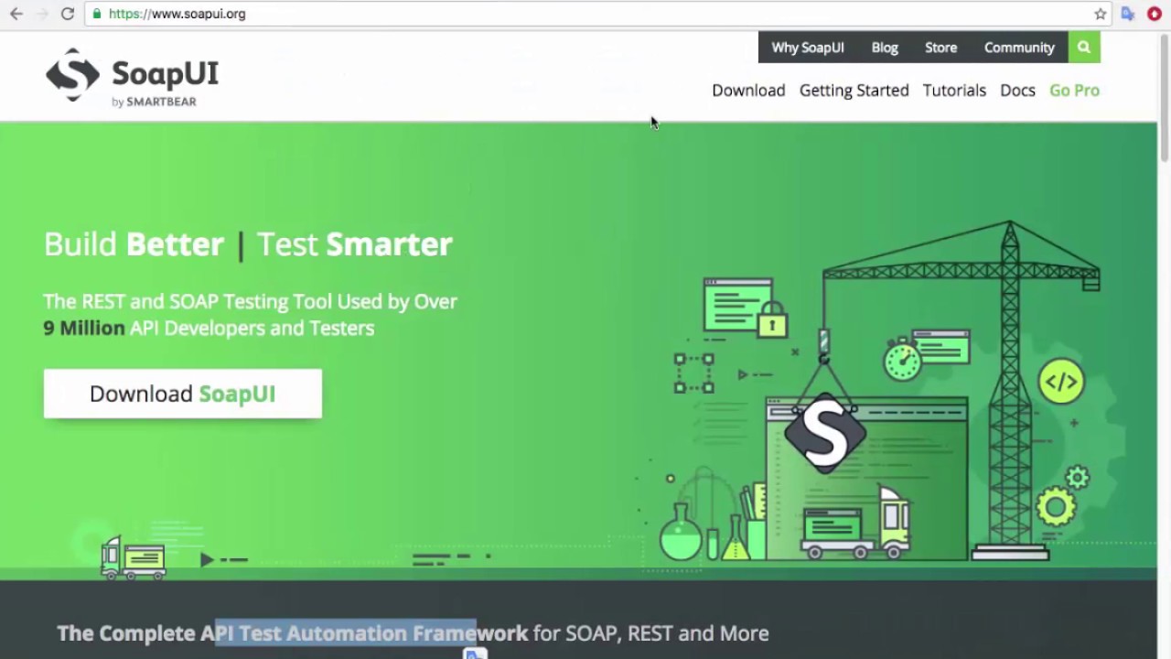Open the Tutorials page

point(954,90)
